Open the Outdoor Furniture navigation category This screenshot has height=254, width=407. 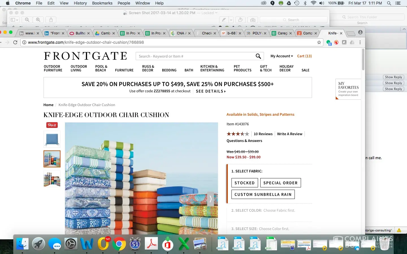(53, 68)
